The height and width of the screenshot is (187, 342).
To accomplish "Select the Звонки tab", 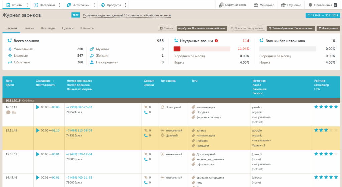I will (11, 28).
